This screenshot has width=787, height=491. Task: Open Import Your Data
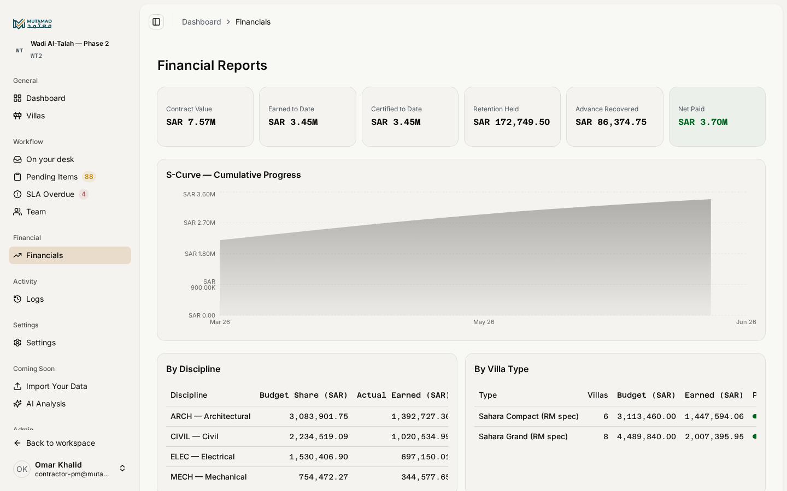[x=70, y=386]
